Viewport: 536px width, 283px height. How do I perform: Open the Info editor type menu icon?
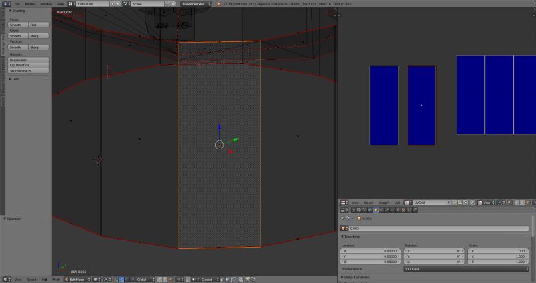point(6,4)
